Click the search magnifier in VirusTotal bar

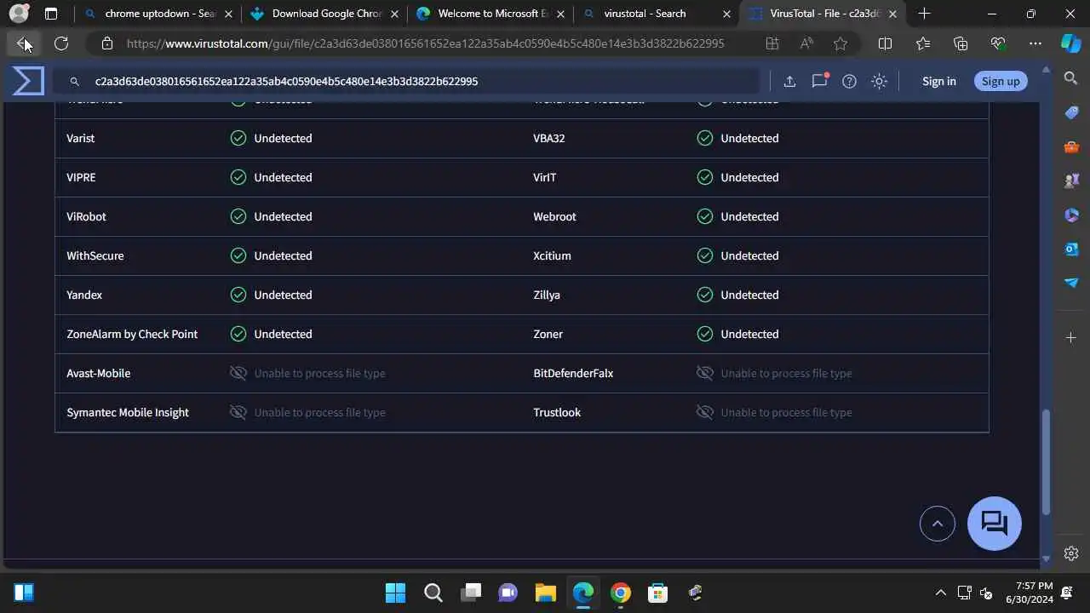tap(75, 81)
